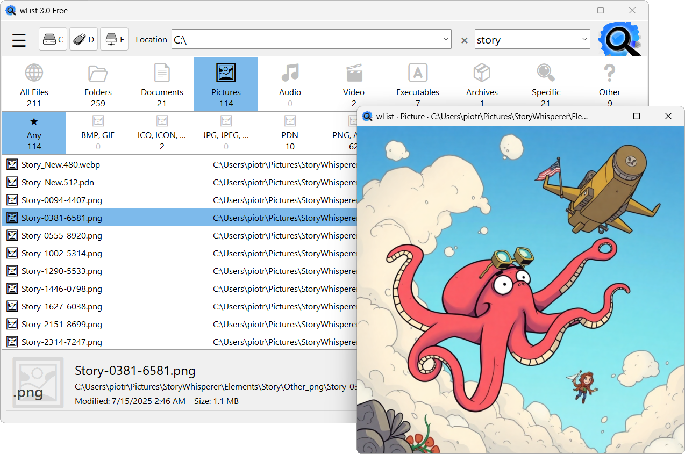Open the hamburger menu
Image resolution: width=685 pixels, height=454 pixels.
coord(19,40)
